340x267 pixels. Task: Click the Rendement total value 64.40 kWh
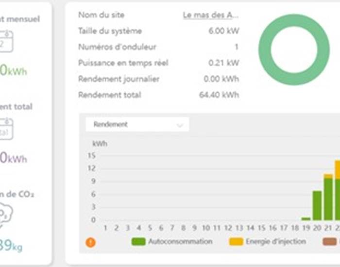click(x=219, y=95)
